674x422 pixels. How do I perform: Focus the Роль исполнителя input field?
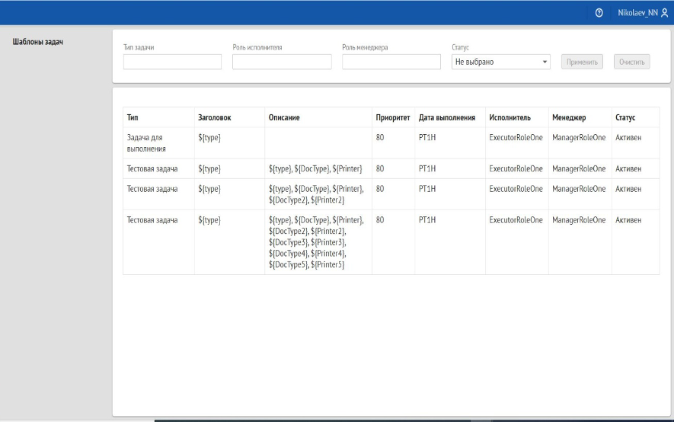282,62
